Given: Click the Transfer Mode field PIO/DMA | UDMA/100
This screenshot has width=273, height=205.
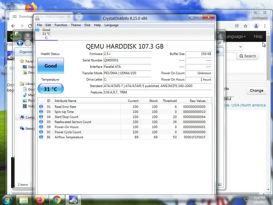Looking at the screenshot, I should (127, 73).
